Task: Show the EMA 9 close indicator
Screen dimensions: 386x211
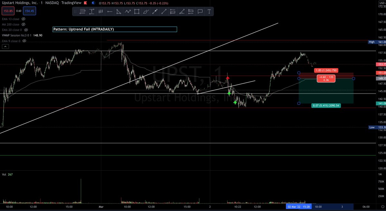Action: pos(24,41)
